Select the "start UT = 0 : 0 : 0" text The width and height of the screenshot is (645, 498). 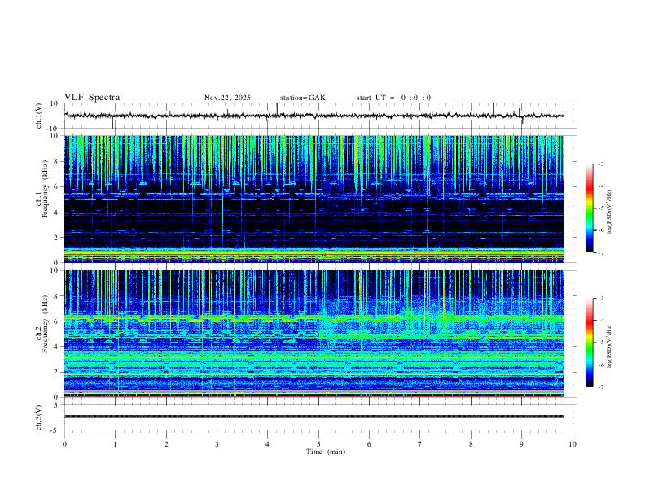393,98
